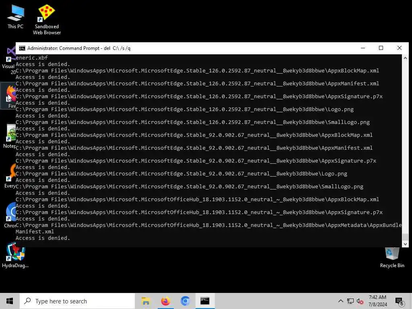Open the network status tray icon
Image resolution: width=412 pixels, height=309 pixels.
(350, 301)
